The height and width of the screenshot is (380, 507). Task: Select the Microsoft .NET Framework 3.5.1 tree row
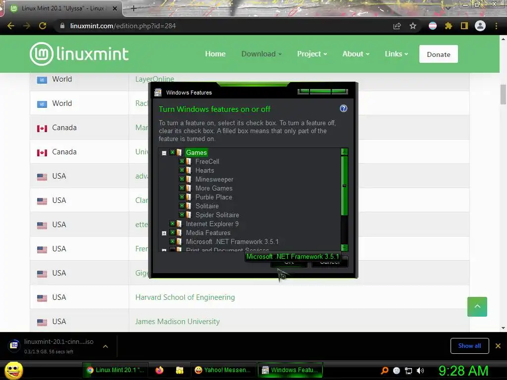pyautogui.click(x=232, y=241)
